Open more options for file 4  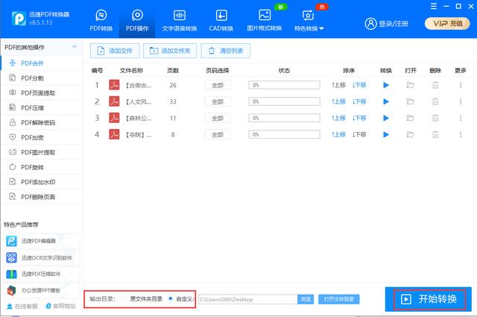point(461,134)
